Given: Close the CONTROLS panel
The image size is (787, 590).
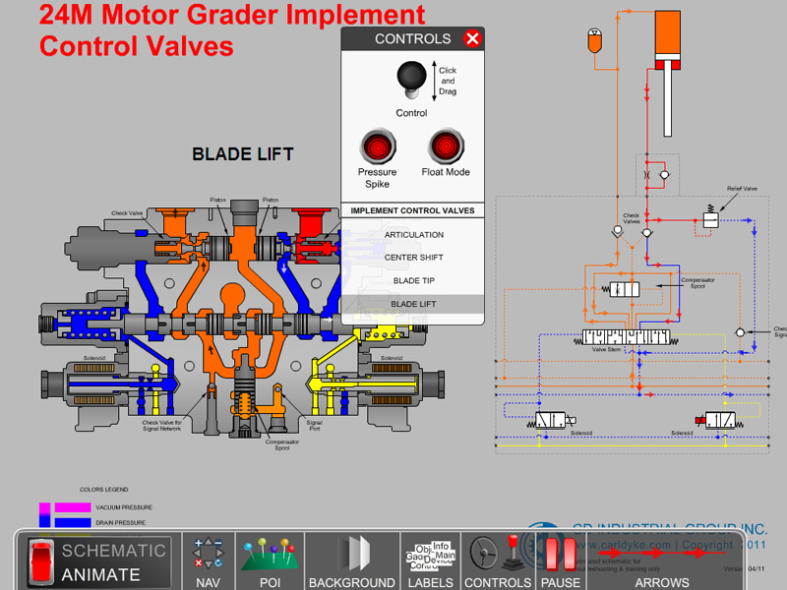Looking at the screenshot, I should click(x=472, y=38).
